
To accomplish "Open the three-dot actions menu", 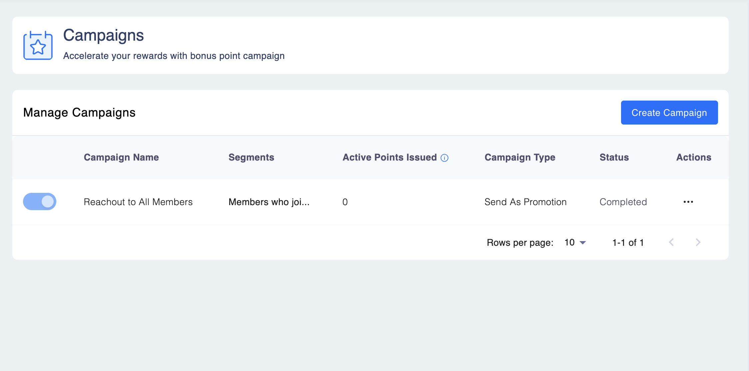I will point(688,202).
